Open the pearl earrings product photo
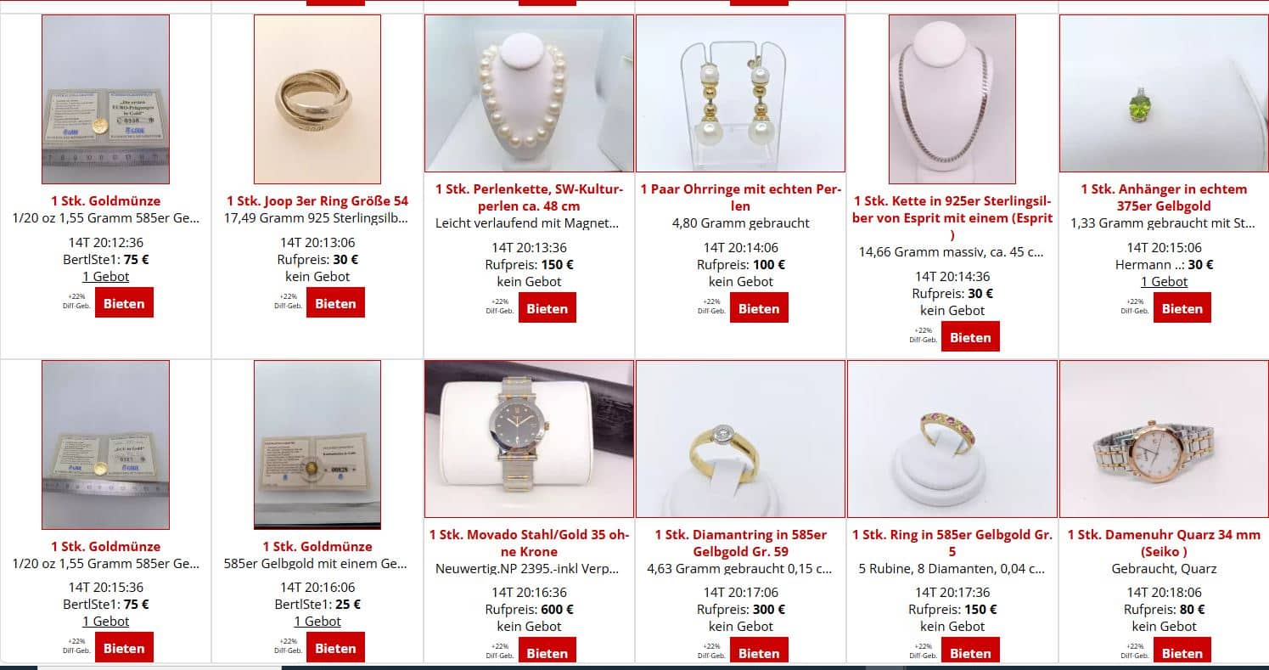The height and width of the screenshot is (670, 1269). [x=740, y=93]
